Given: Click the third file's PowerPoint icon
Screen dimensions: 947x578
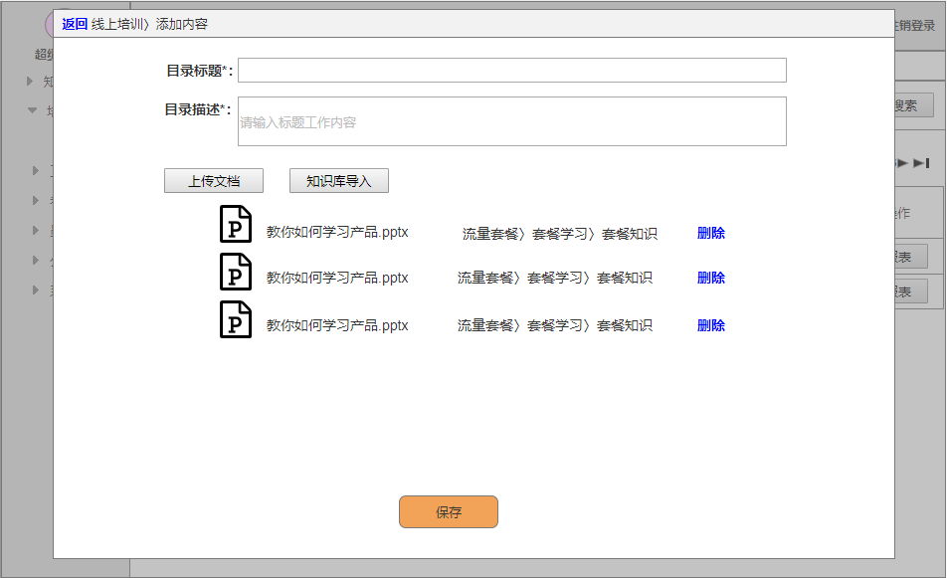Looking at the screenshot, I should click(x=236, y=319).
